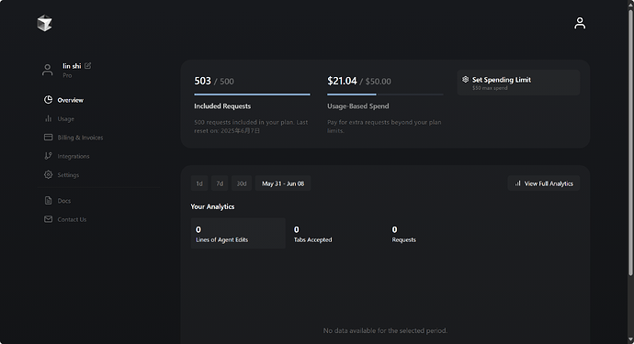Select the 7d time range
634x344 pixels.
(220, 183)
